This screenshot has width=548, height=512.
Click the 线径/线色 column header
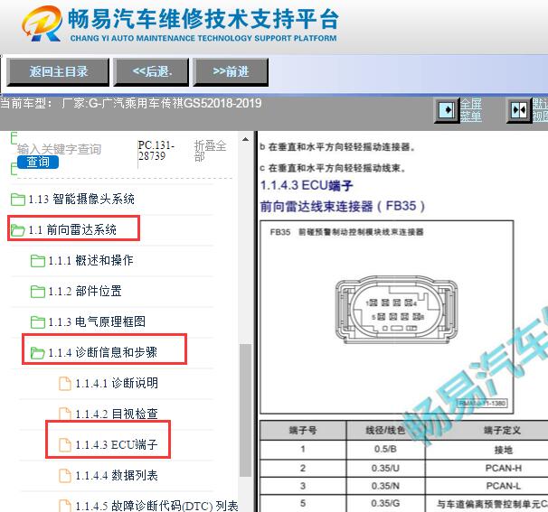click(x=385, y=430)
